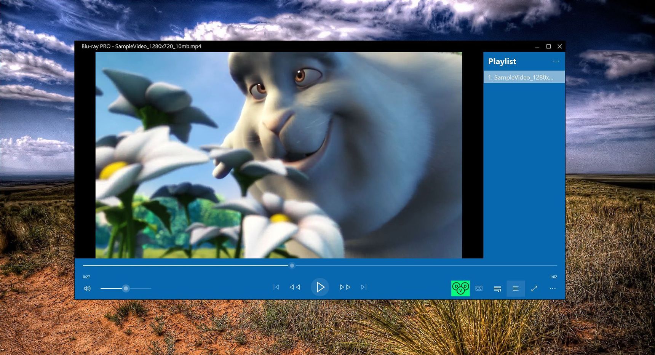Open the green DVD disc button
The height and width of the screenshot is (355, 655).
coord(460,288)
